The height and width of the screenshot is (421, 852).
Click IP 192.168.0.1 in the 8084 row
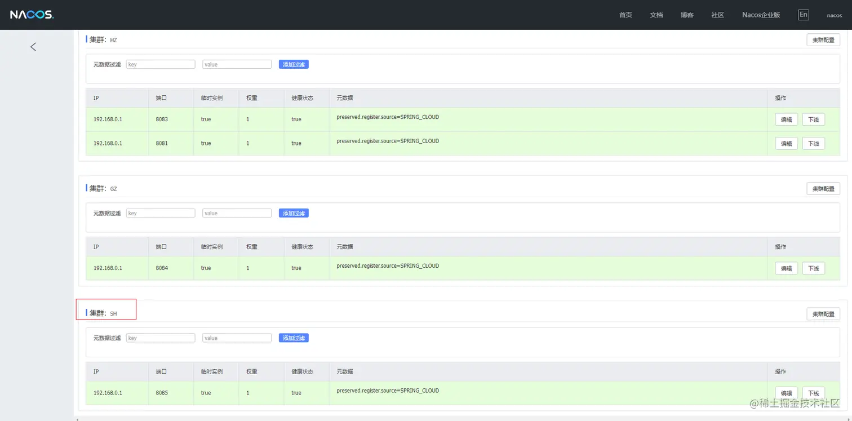pos(108,268)
